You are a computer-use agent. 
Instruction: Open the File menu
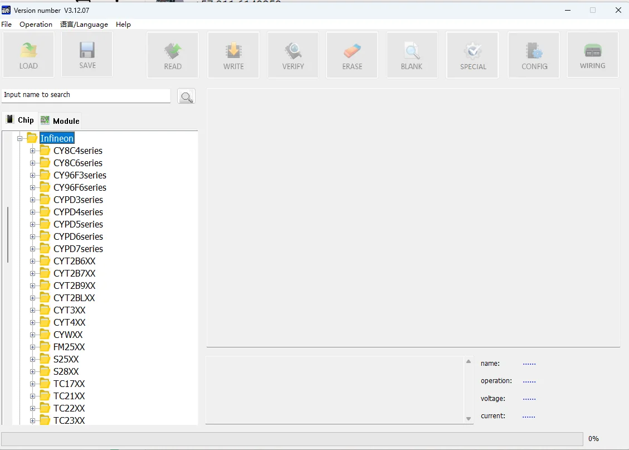point(7,25)
